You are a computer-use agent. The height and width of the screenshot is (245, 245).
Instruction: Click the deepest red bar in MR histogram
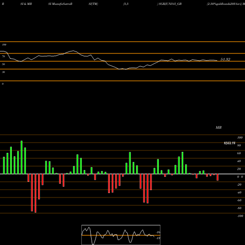[35, 193]
